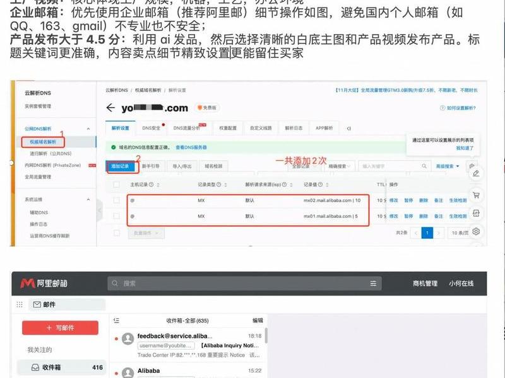Switch to the 解析设置 tab
The image size is (505, 378).
[x=120, y=128]
